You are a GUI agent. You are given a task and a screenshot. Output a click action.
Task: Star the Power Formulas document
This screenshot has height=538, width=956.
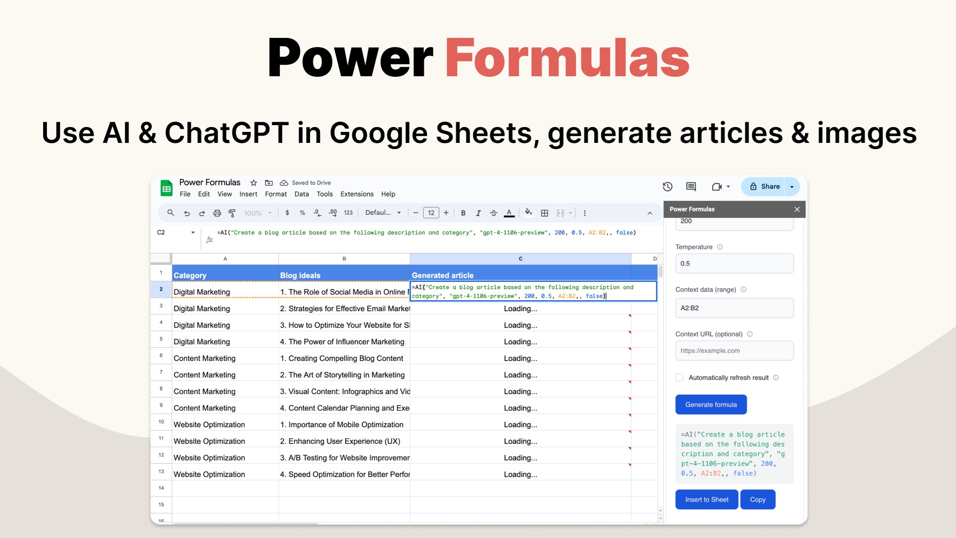point(254,183)
